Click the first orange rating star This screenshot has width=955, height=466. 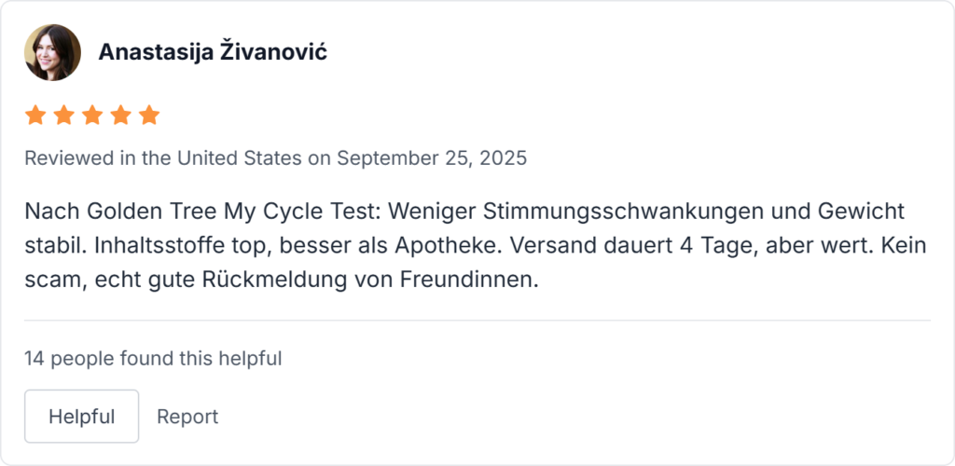point(35,116)
